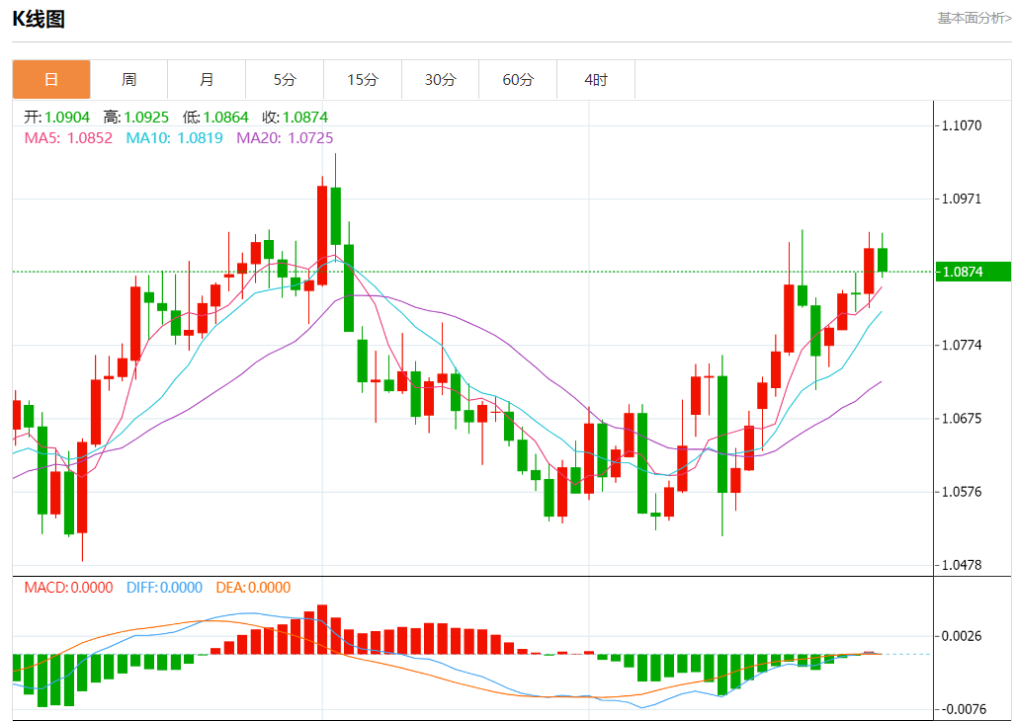Open the 30分 interval tab
The image size is (1015, 721).
click(440, 80)
